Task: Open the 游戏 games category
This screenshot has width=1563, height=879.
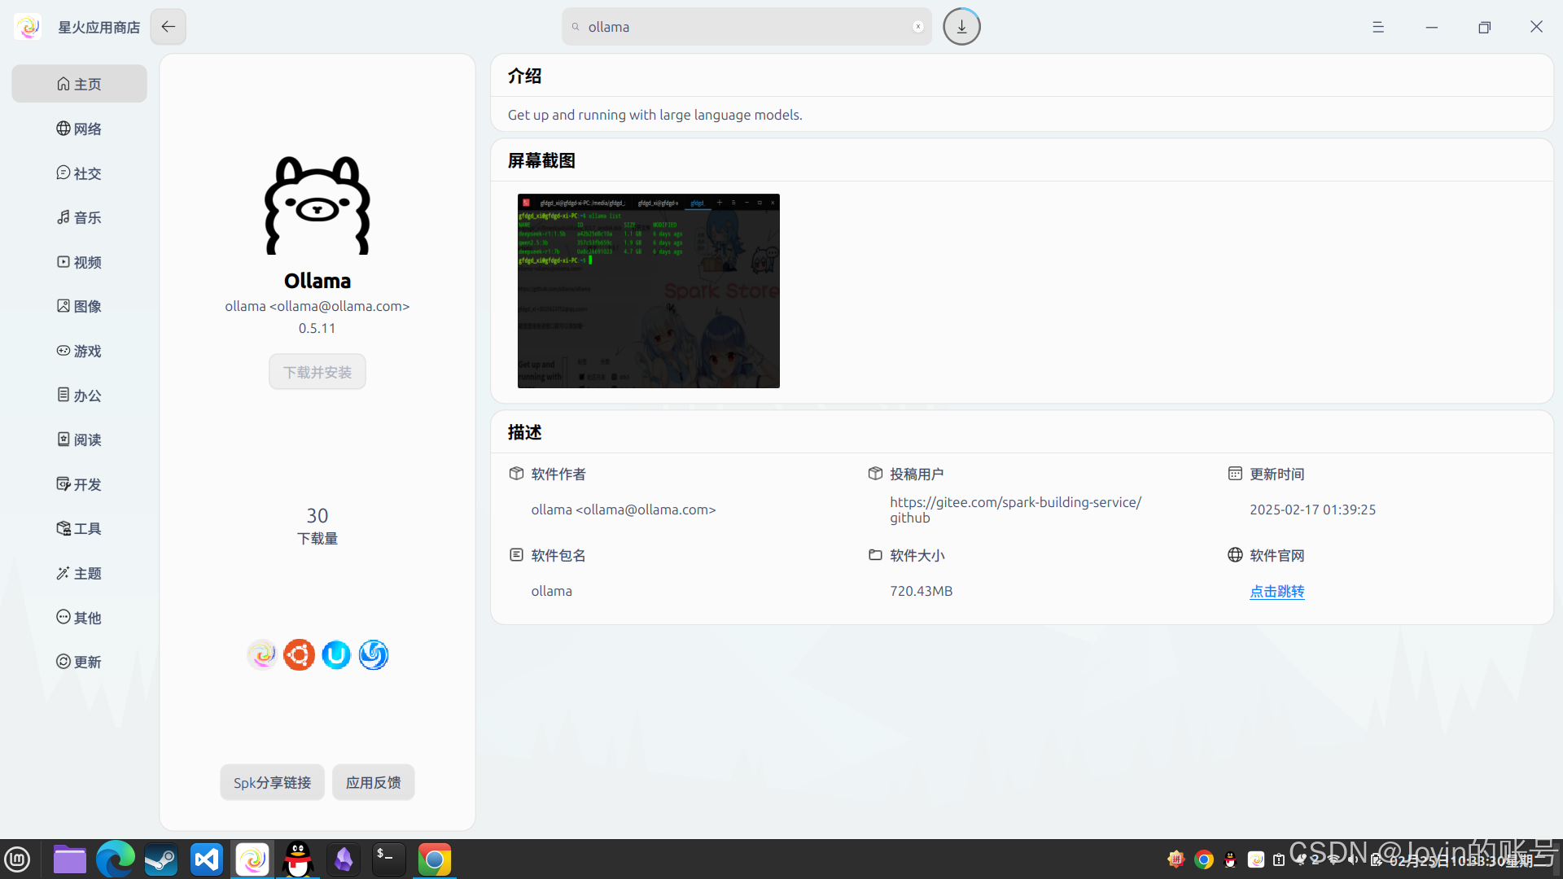Action: pyautogui.click(x=79, y=351)
